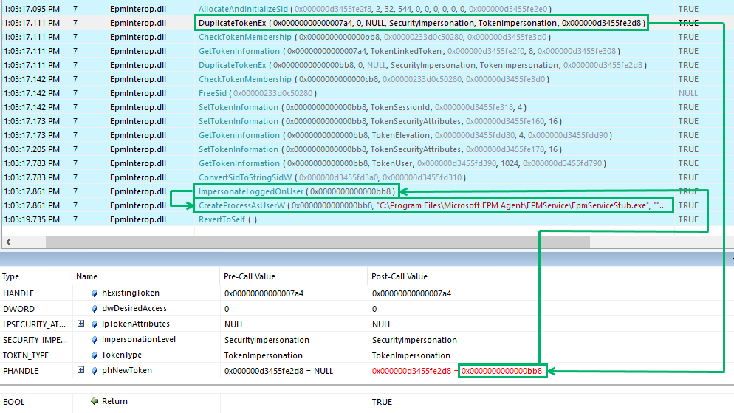
Task: Click thread number 7 in AllocateAndInitializeSid row
Action: click(x=75, y=9)
